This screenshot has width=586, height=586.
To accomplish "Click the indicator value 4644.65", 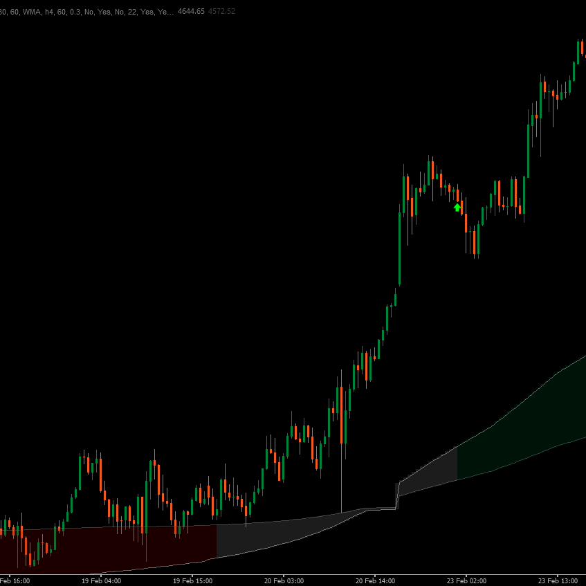I will pos(191,12).
